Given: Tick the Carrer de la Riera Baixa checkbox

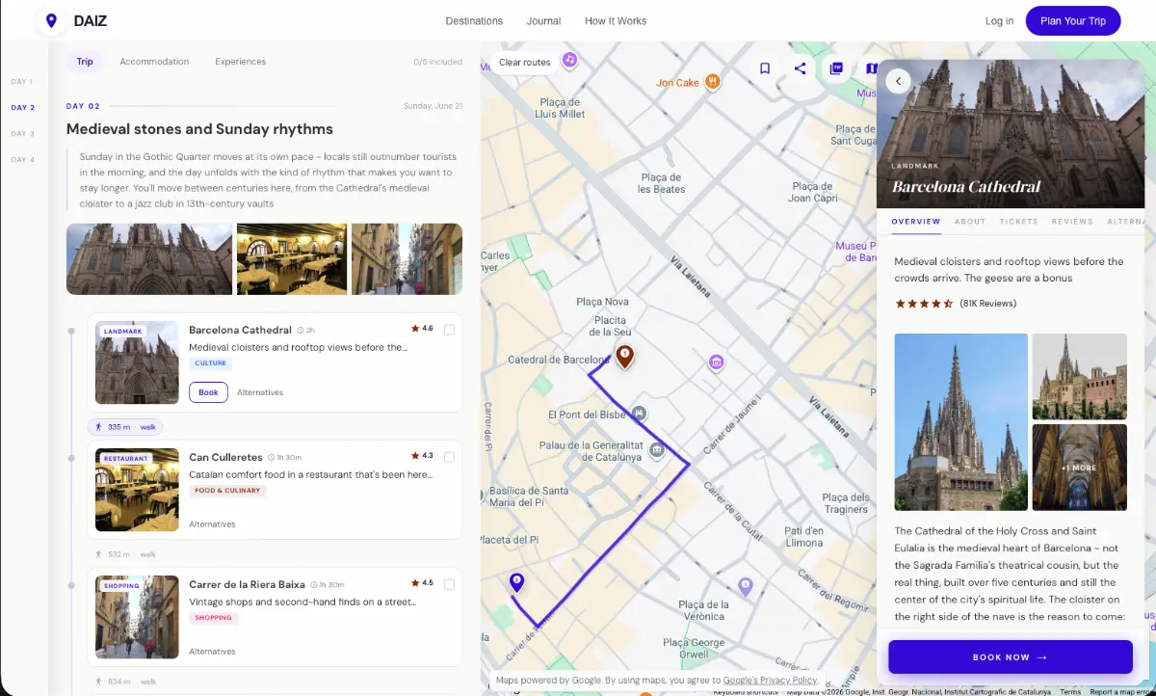Looking at the screenshot, I should coord(450,584).
